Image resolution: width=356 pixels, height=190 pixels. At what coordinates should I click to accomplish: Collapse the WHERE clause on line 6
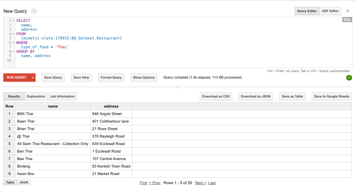click(x=13, y=42)
